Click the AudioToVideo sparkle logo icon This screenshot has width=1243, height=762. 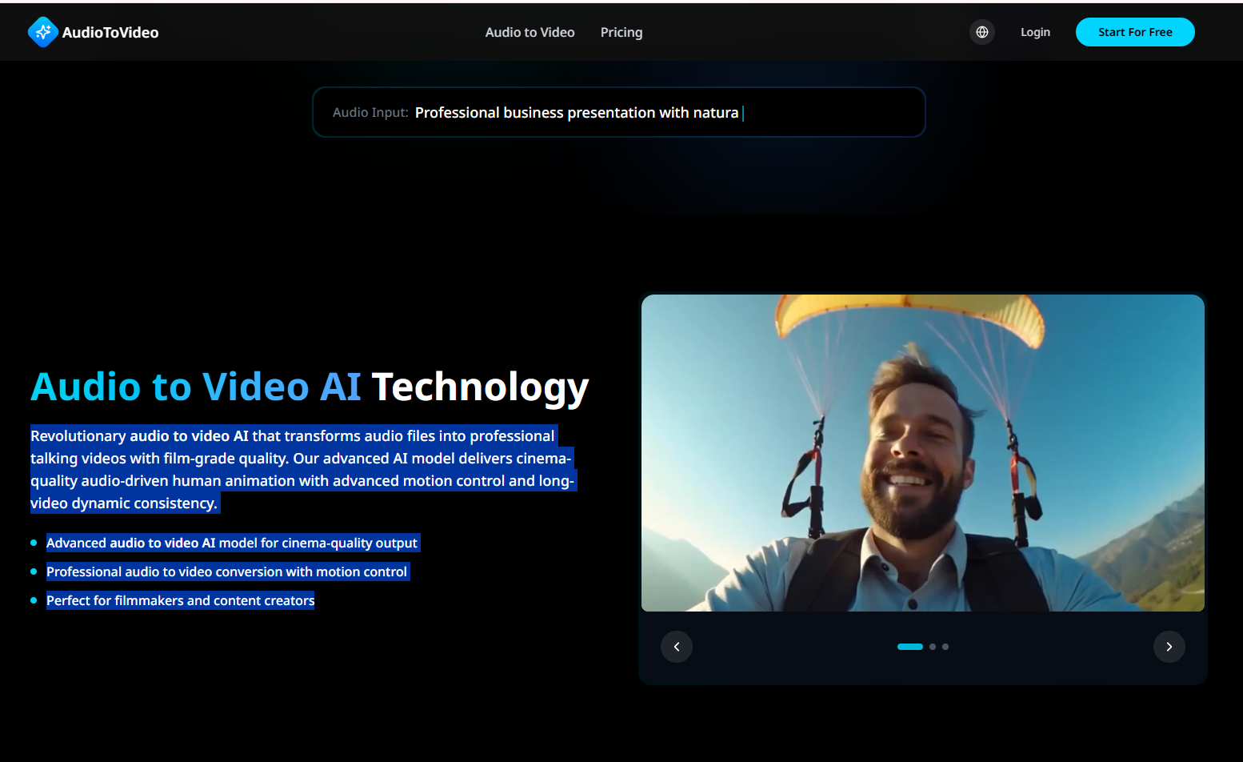(43, 31)
